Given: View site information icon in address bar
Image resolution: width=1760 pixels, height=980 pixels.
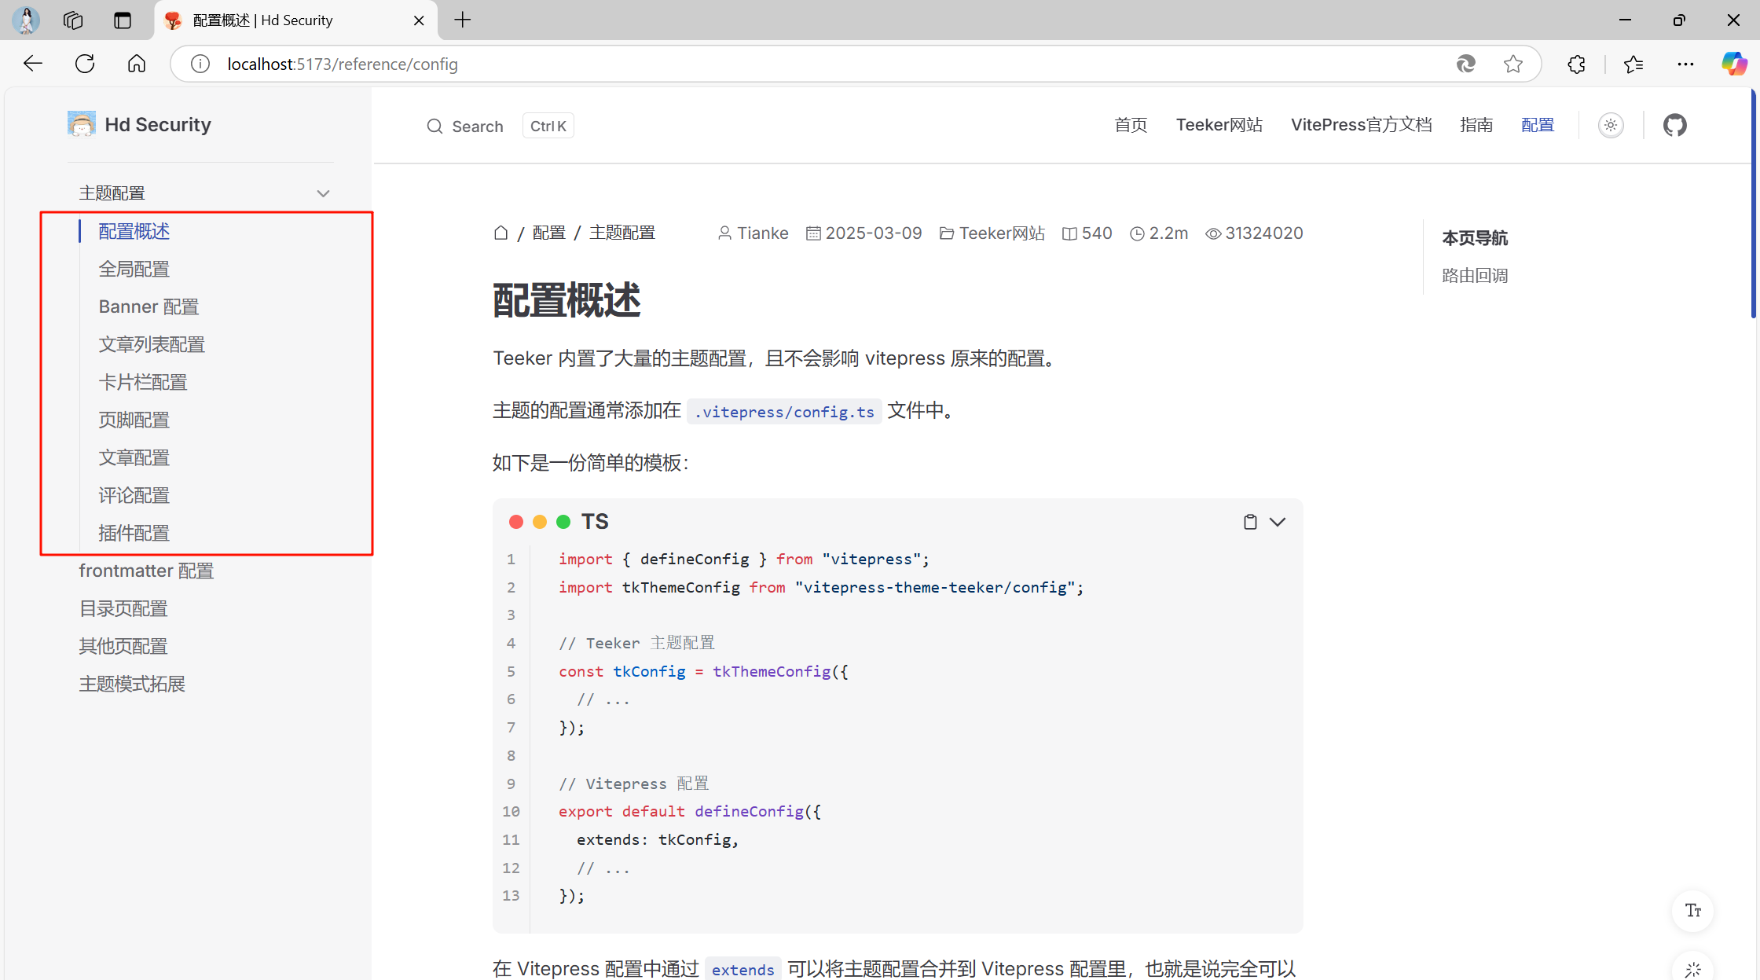Looking at the screenshot, I should pyautogui.click(x=200, y=64).
